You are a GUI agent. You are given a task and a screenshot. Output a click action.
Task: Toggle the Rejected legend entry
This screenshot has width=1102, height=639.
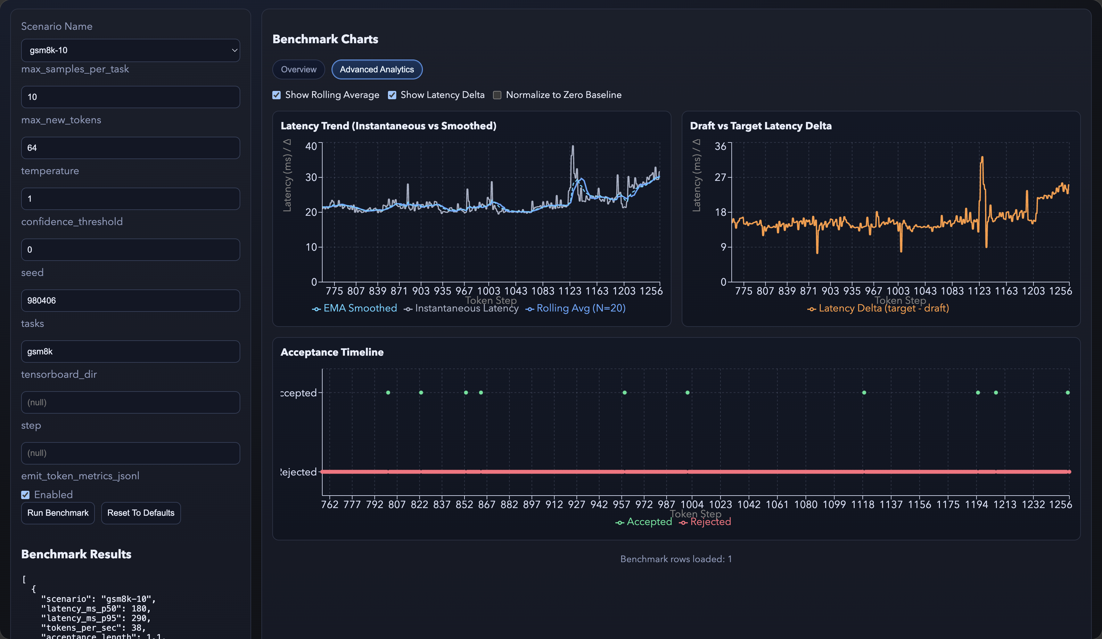705,522
